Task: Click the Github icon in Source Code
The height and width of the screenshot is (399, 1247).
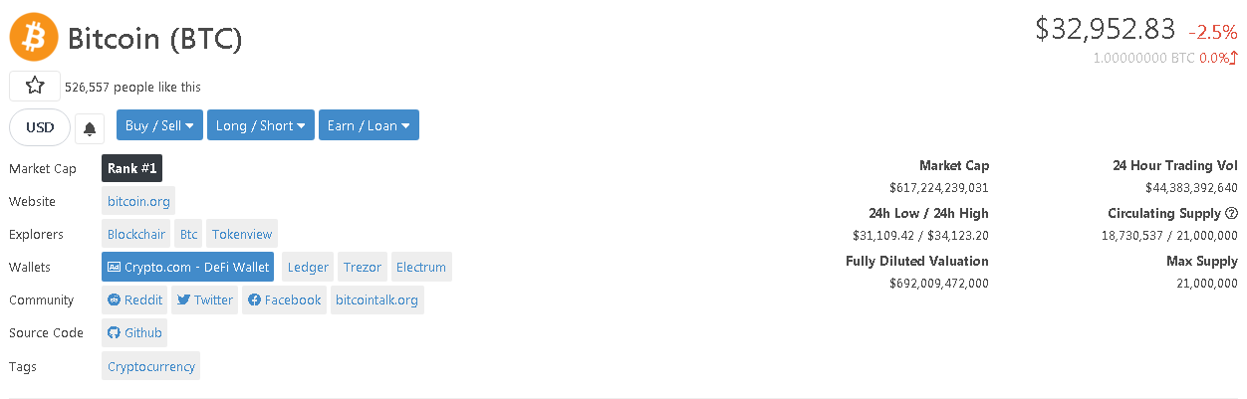Action: coord(115,332)
